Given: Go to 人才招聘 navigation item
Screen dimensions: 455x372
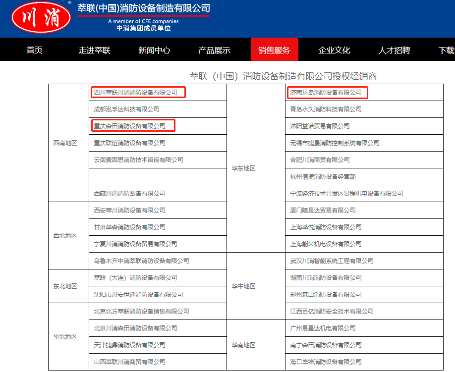Looking at the screenshot, I should (395, 50).
